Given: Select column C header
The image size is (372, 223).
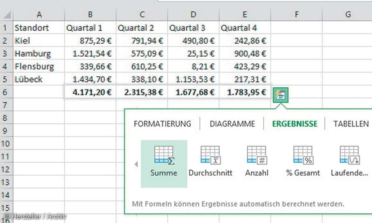Looking at the screenshot, I should 142,14.
